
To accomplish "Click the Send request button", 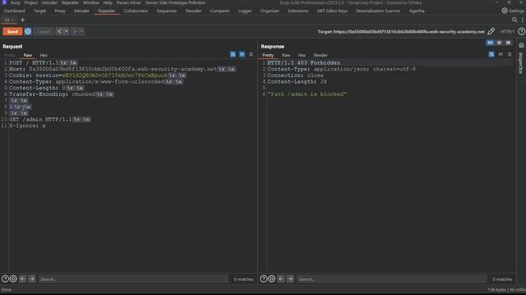I will click(x=12, y=31).
